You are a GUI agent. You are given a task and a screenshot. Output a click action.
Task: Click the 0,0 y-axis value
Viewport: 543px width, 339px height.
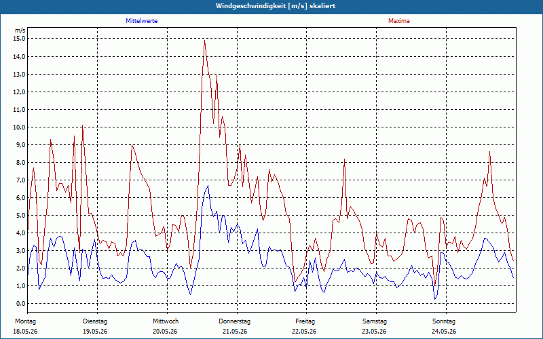pyautogui.click(x=20, y=303)
